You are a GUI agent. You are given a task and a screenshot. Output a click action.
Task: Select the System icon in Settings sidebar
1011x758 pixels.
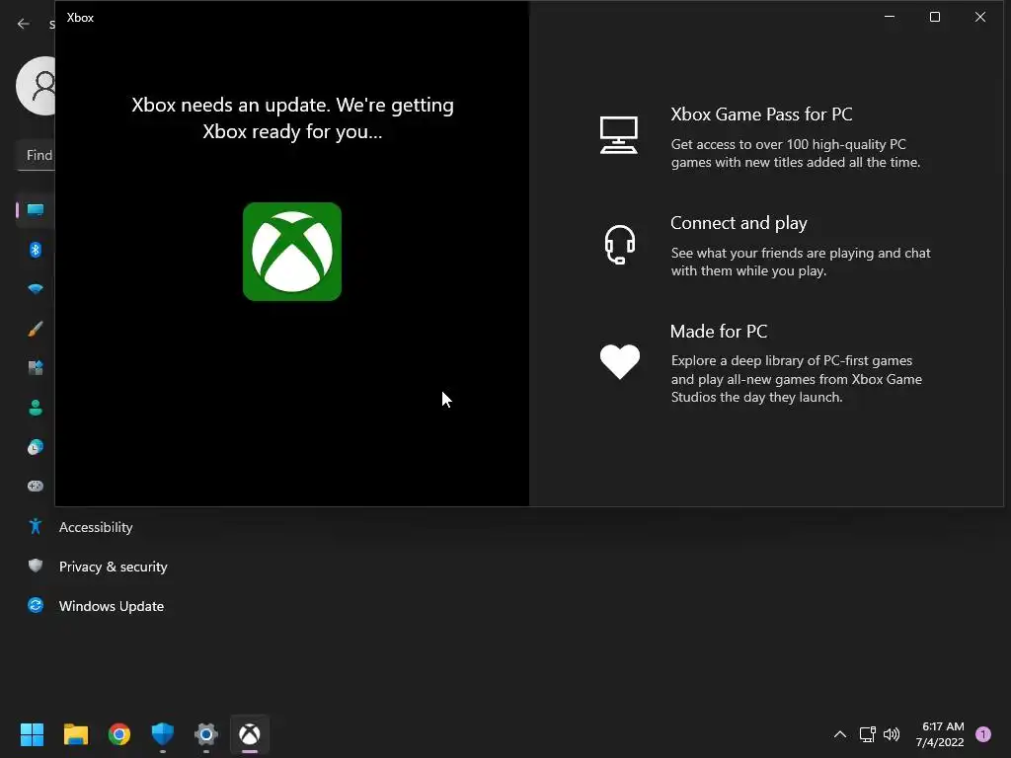click(x=36, y=209)
